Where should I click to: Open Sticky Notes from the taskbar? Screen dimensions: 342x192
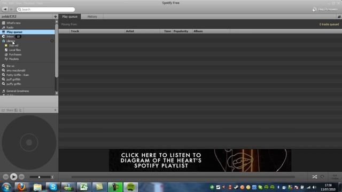[99, 187]
